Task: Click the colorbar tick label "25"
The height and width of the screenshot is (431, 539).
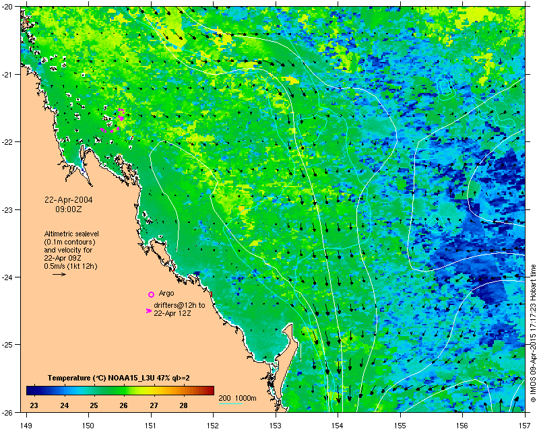Action: (94, 405)
